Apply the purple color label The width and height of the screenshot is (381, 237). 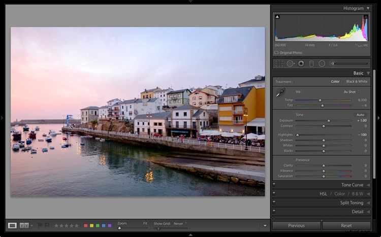click(109, 226)
